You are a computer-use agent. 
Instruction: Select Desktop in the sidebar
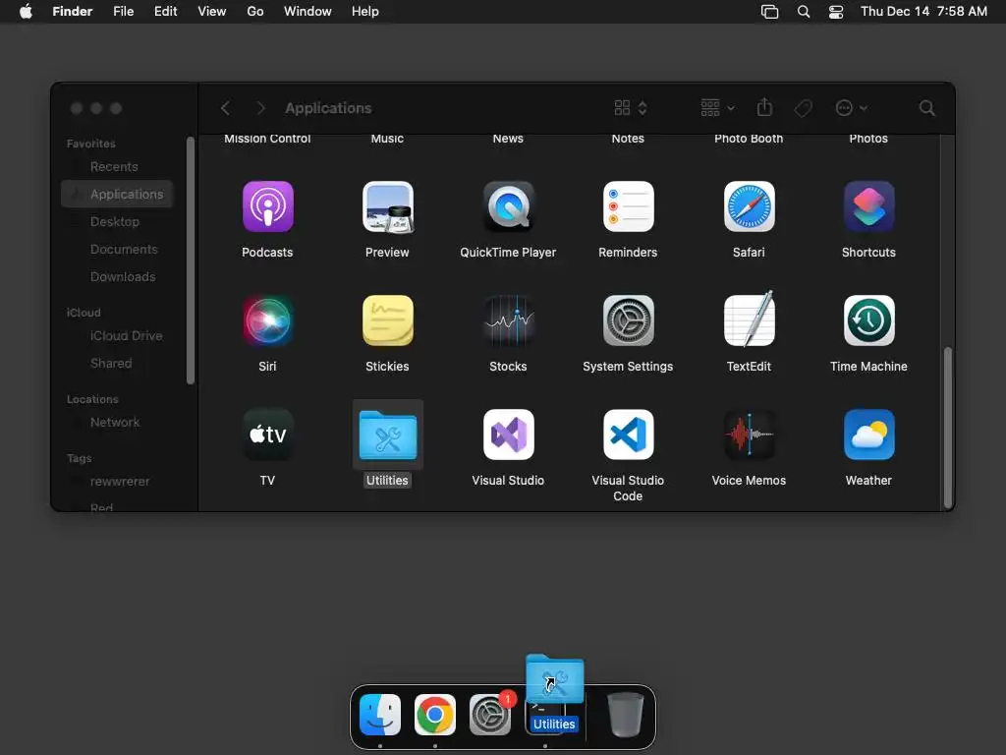click(x=117, y=221)
